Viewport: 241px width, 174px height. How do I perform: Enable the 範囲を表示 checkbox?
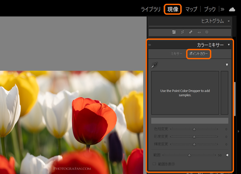tap(154, 164)
